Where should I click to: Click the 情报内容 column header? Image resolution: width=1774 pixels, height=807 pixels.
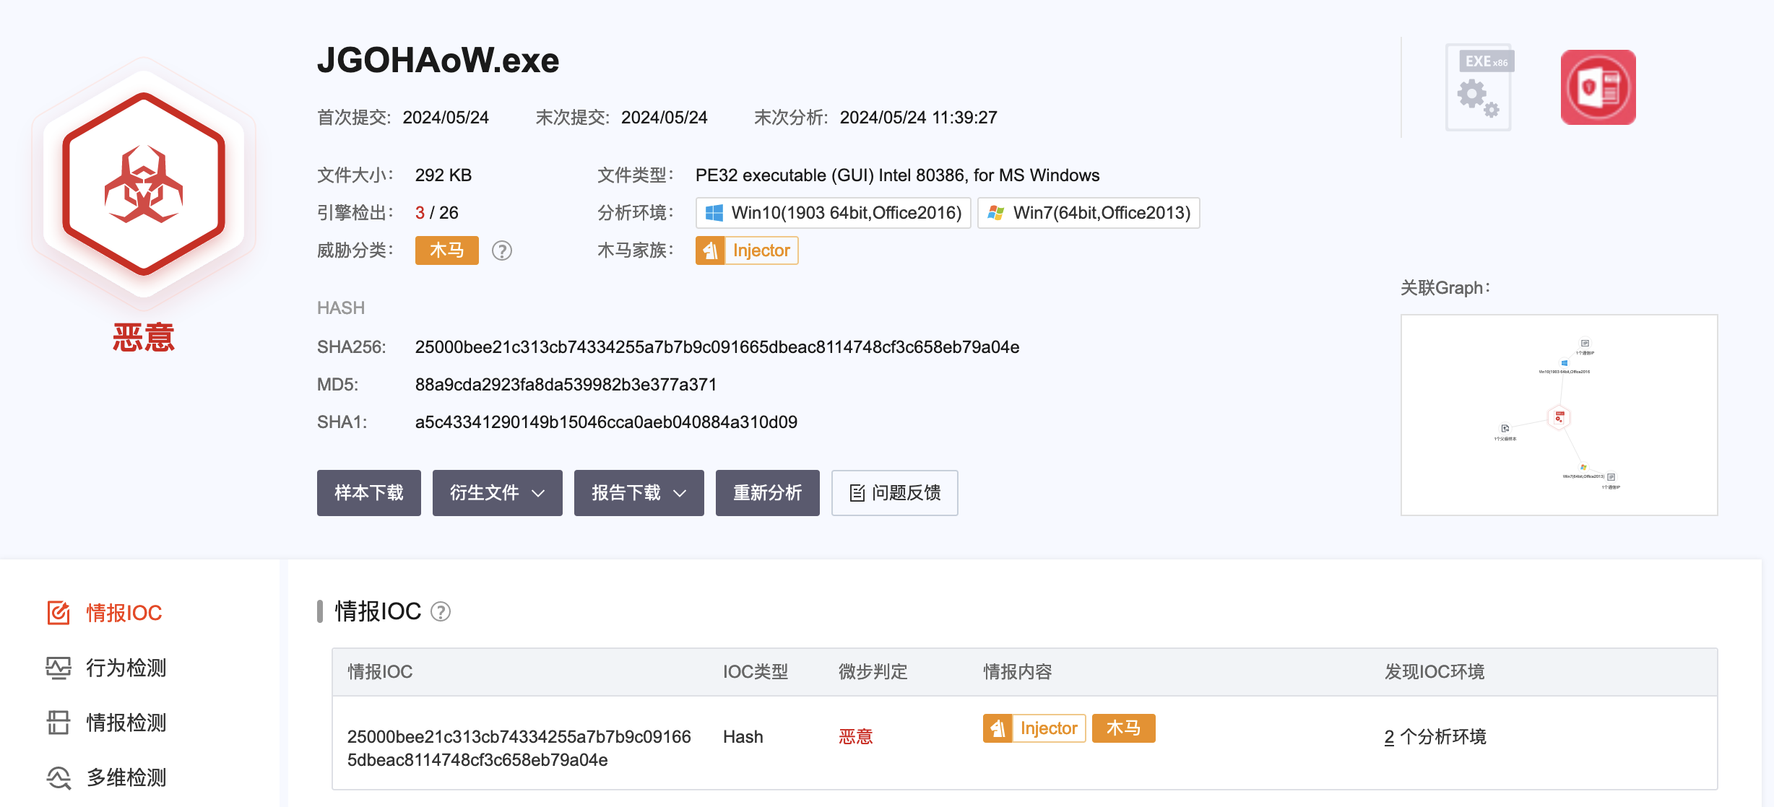[x=1018, y=672]
